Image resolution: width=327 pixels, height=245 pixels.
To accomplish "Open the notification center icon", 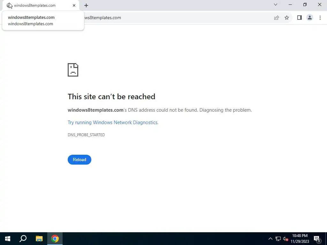I will click(317, 239).
